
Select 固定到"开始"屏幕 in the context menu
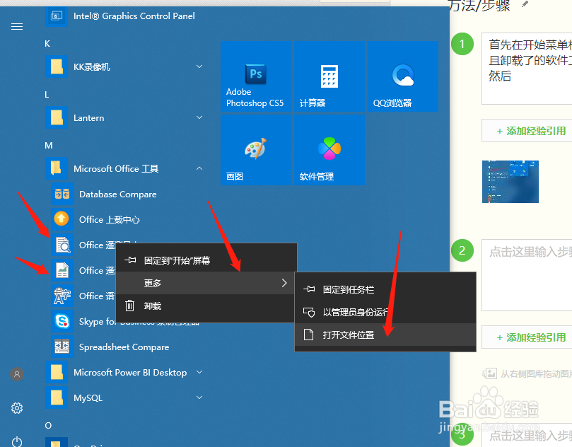pyautogui.click(x=206, y=260)
